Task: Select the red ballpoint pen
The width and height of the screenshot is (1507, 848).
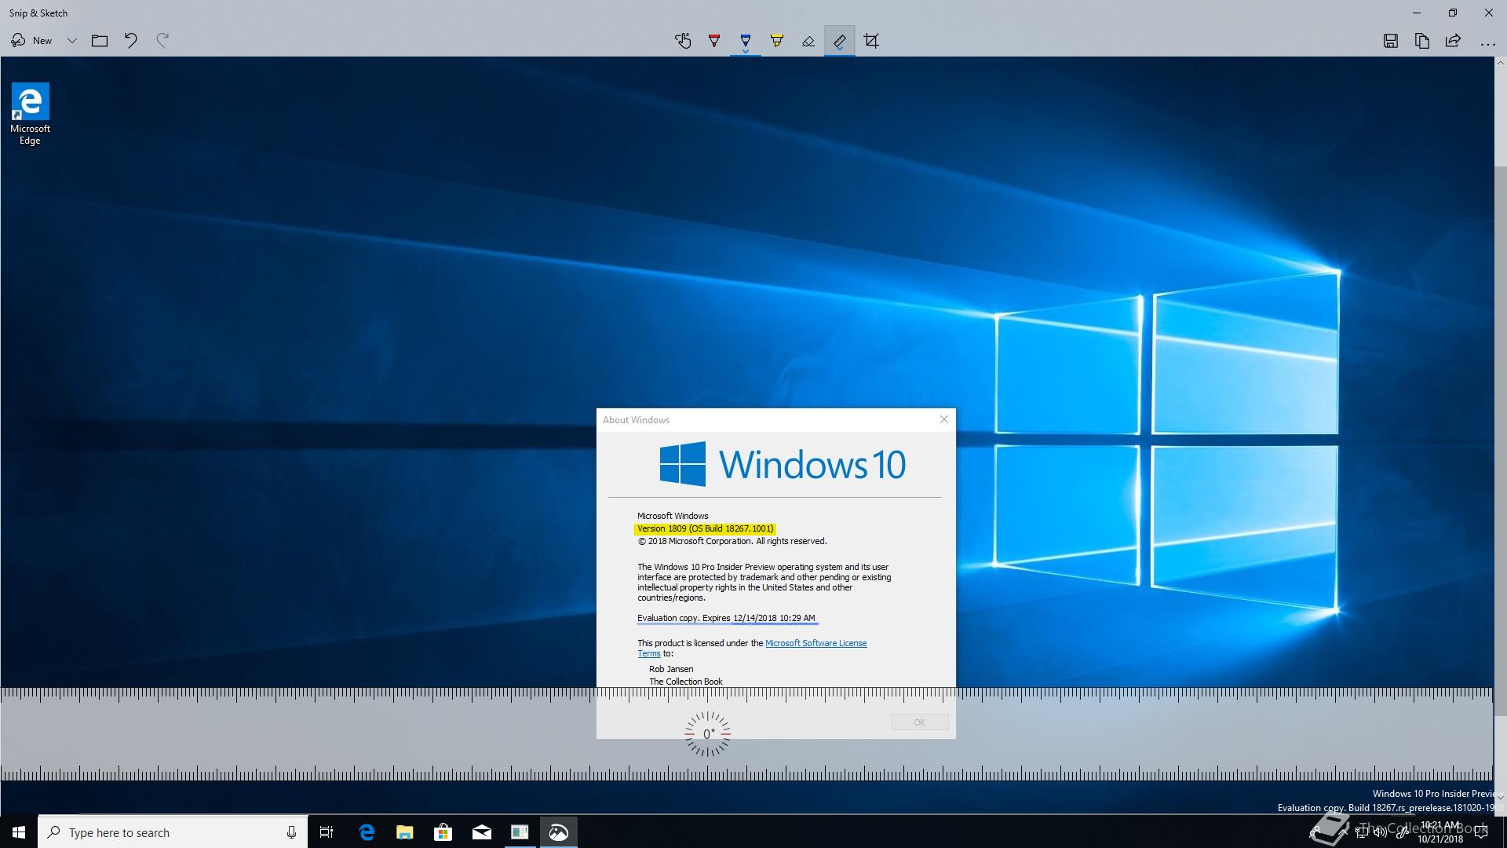Action: (x=714, y=41)
